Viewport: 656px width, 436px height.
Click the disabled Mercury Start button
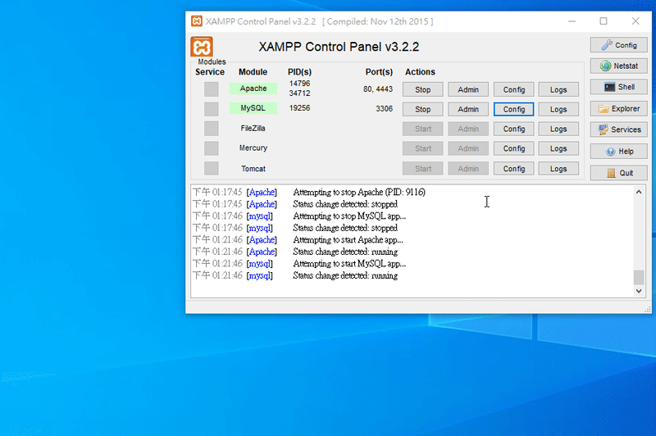pyautogui.click(x=422, y=148)
